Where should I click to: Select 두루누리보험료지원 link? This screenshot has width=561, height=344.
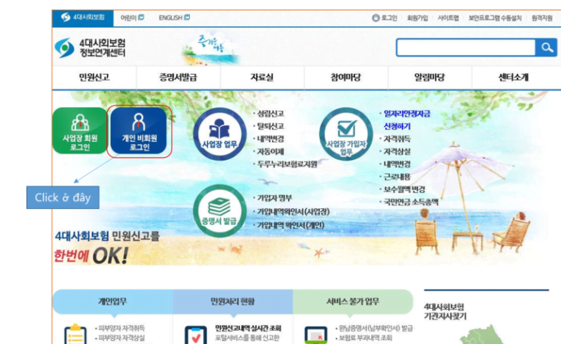287,164
